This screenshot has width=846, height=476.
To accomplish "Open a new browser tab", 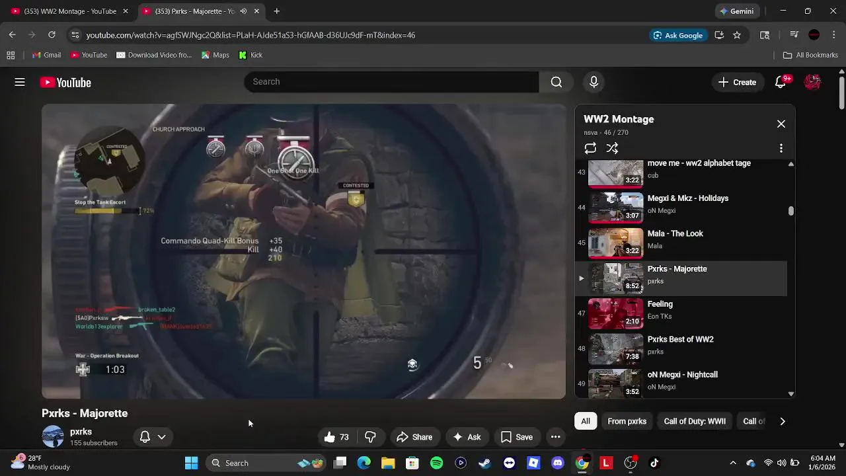I will (276, 11).
